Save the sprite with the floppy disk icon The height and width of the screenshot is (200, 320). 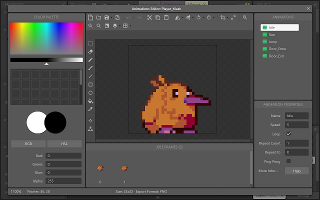[x=106, y=17]
